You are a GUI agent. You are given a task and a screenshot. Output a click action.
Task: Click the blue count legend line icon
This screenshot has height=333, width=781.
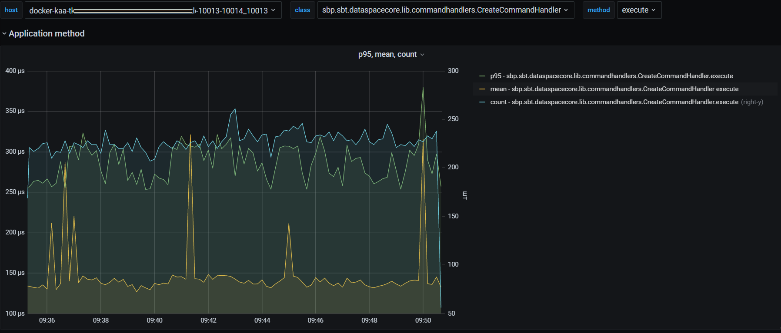(482, 102)
